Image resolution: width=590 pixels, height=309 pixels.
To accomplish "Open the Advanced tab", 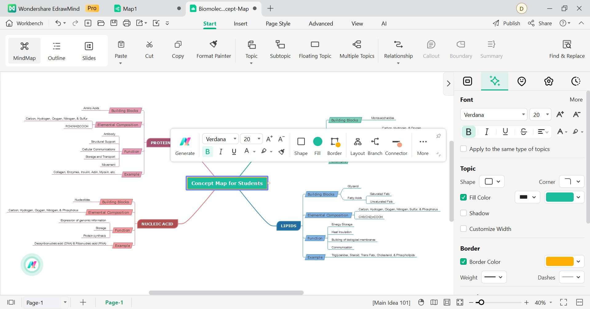I will 321,23.
